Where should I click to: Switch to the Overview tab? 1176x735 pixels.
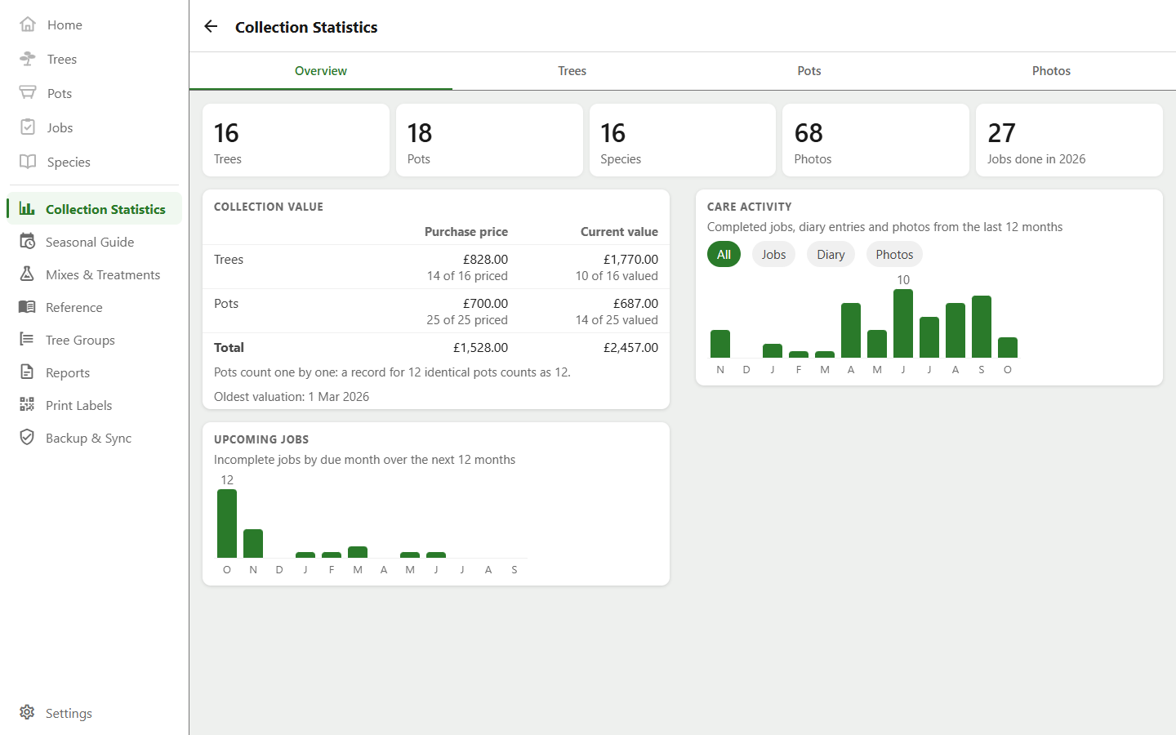tap(321, 71)
